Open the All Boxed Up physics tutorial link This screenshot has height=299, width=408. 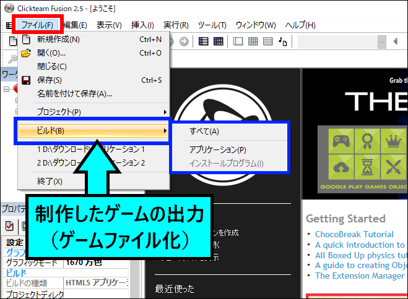click(x=361, y=255)
